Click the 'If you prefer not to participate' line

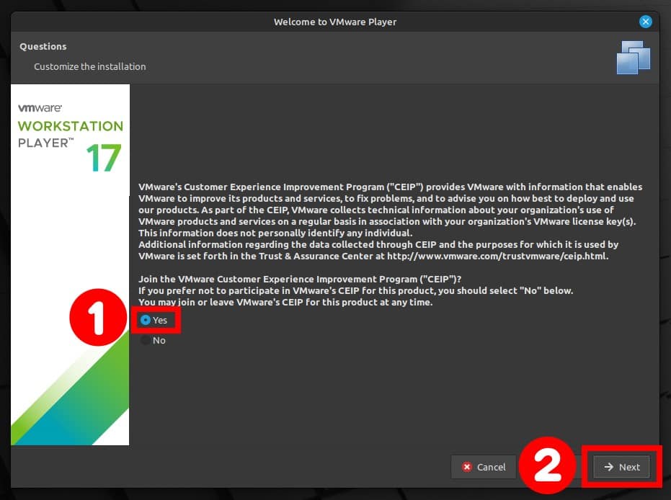tap(355, 291)
